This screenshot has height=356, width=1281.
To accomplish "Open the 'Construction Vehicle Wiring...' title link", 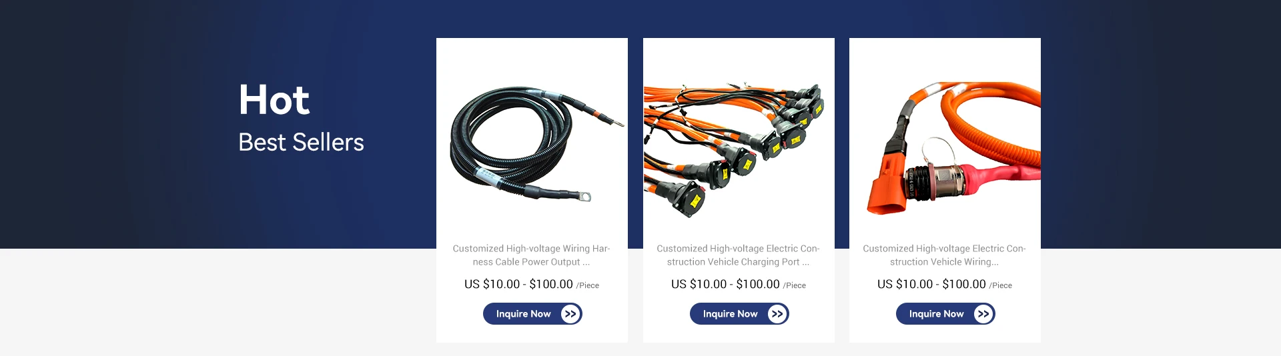I will (945, 255).
